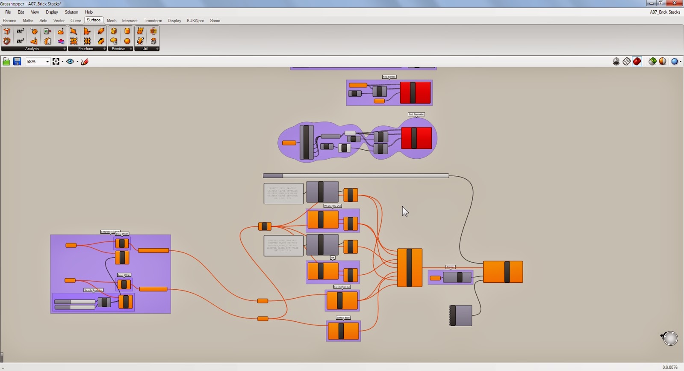Enable wireframe preview mode
This screenshot has width=684, height=371.
(627, 62)
